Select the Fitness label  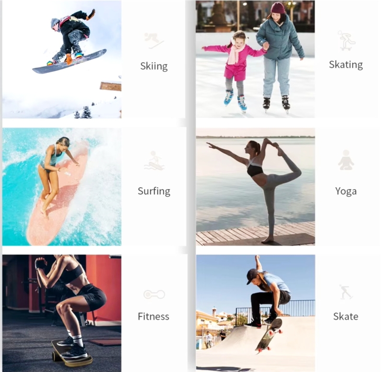pyautogui.click(x=153, y=316)
